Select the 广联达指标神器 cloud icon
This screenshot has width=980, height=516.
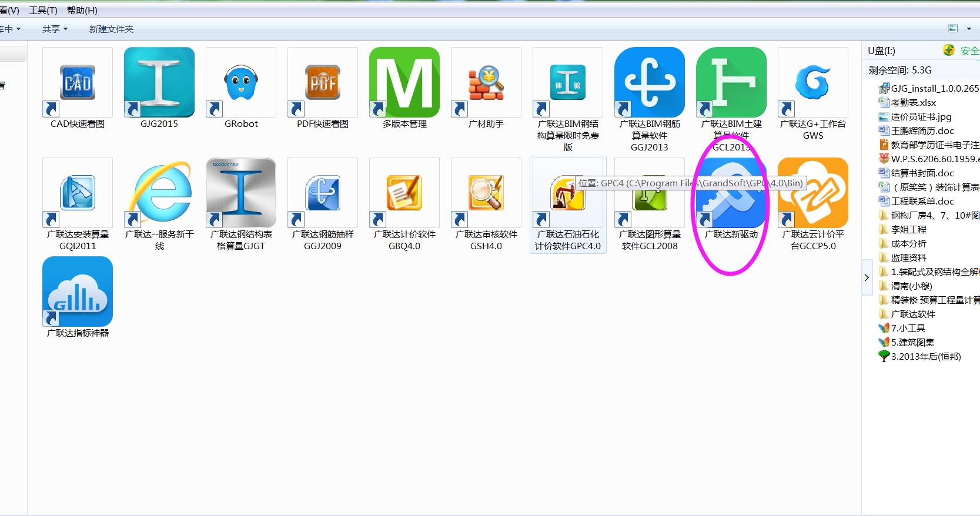78,291
